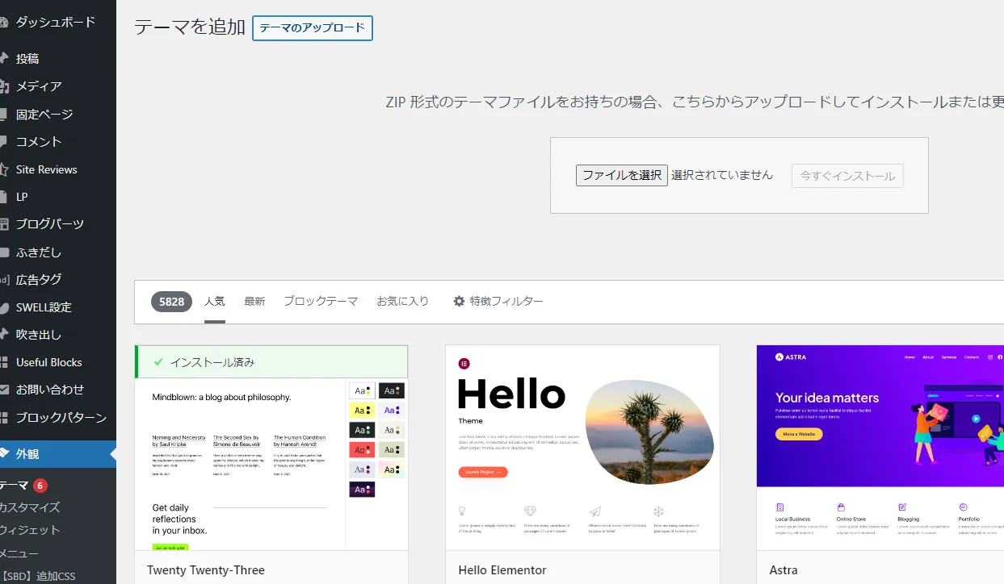Go to ウィジェット submenu

[x=30, y=530]
